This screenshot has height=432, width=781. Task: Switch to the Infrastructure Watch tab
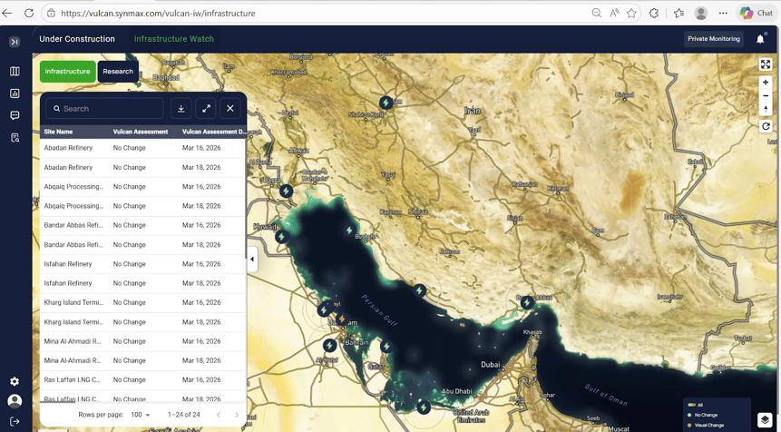[x=174, y=39]
